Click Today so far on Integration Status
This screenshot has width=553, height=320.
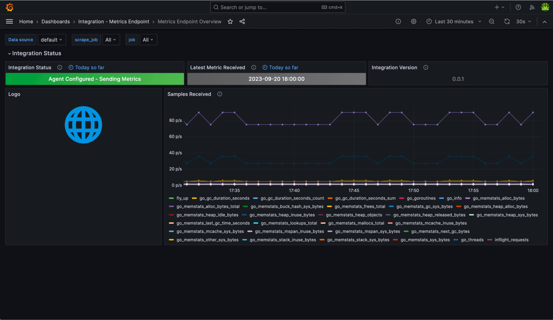[x=86, y=67]
